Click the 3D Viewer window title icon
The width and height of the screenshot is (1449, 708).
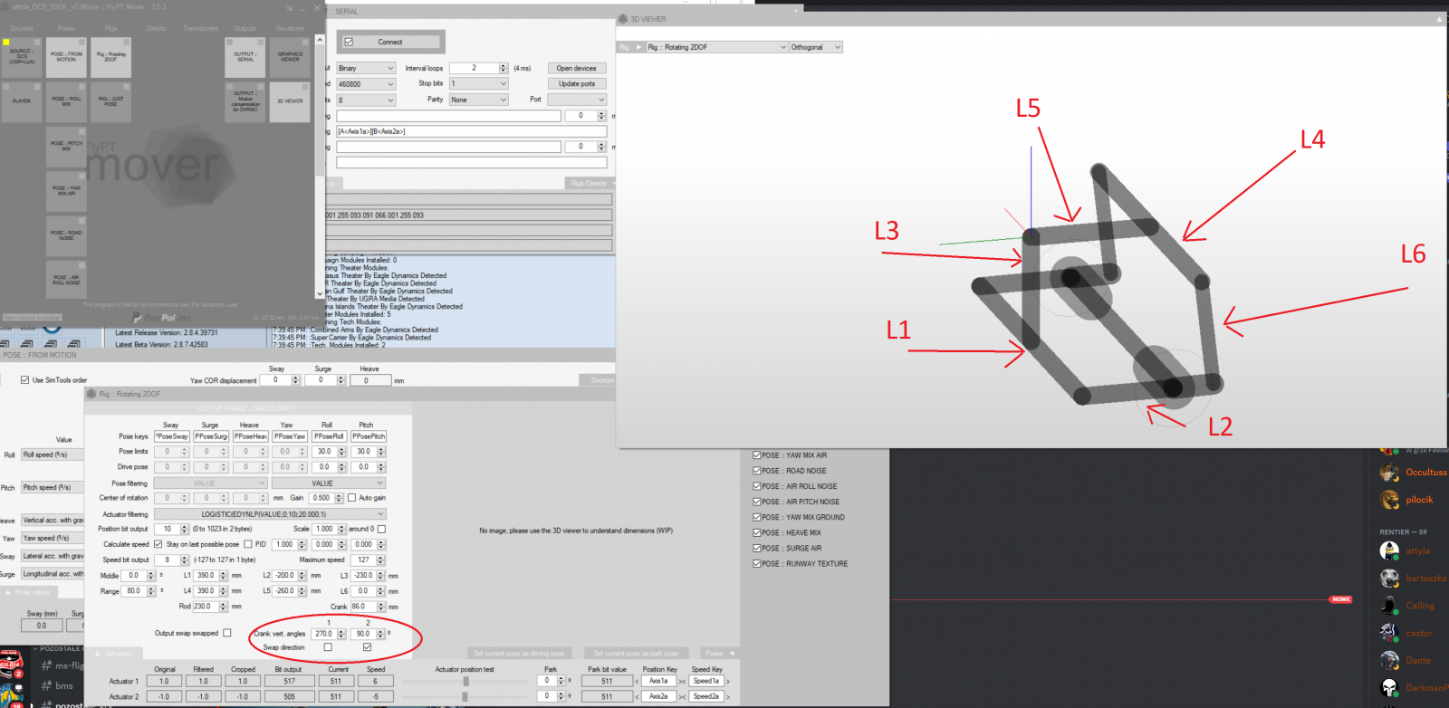click(x=623, y=19)
